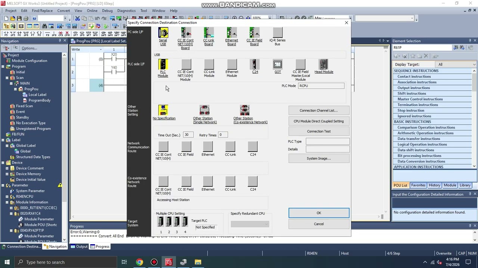Click the Open project toolbar icon
The image size is (478, 268).
pos(13,18)
